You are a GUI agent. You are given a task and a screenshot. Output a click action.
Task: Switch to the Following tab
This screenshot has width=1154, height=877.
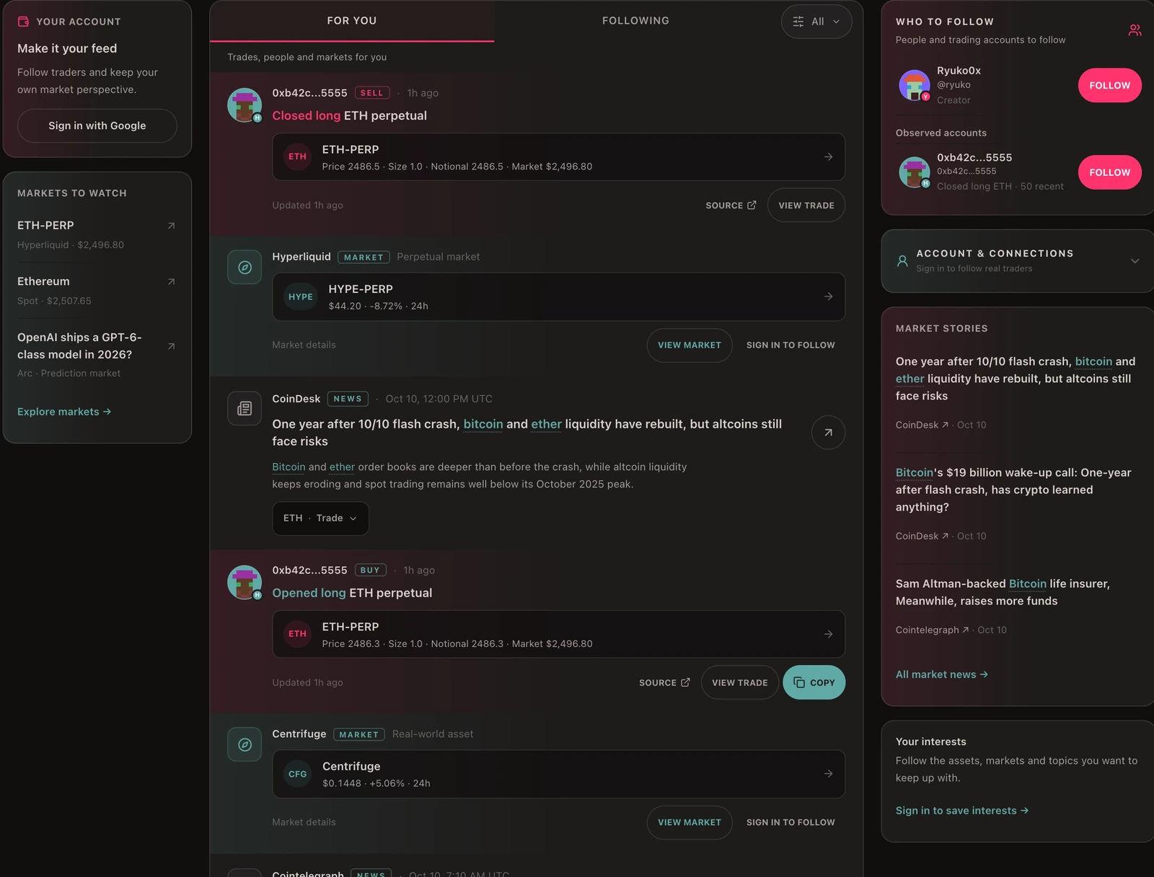(x=635, y=21)
